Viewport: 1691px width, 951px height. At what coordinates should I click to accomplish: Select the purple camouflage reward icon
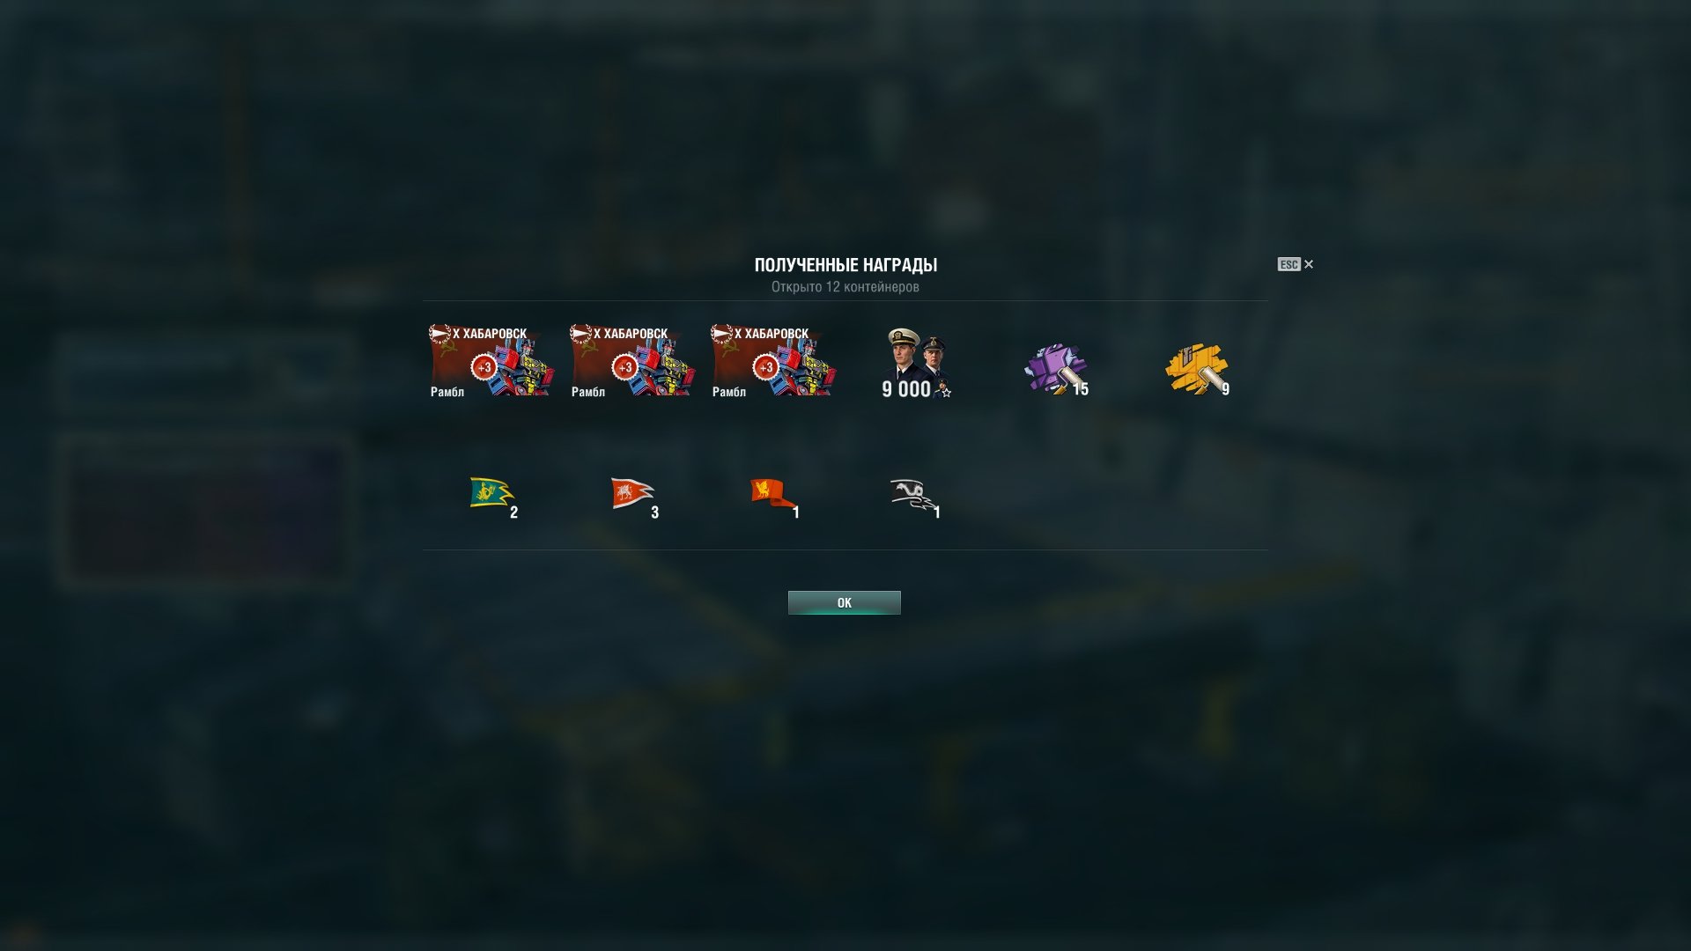tap(1057, 369)
